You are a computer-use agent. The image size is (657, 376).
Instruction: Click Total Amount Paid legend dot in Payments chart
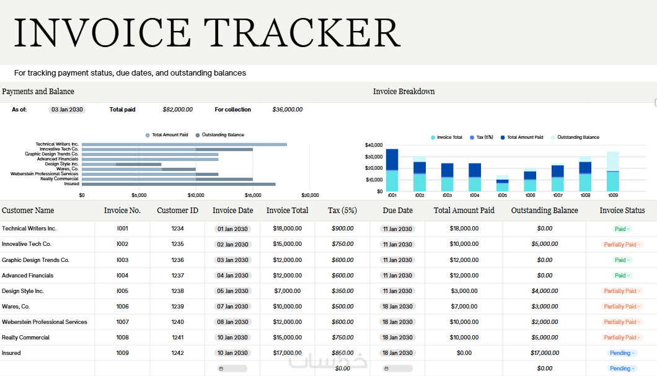click(148, 135)
